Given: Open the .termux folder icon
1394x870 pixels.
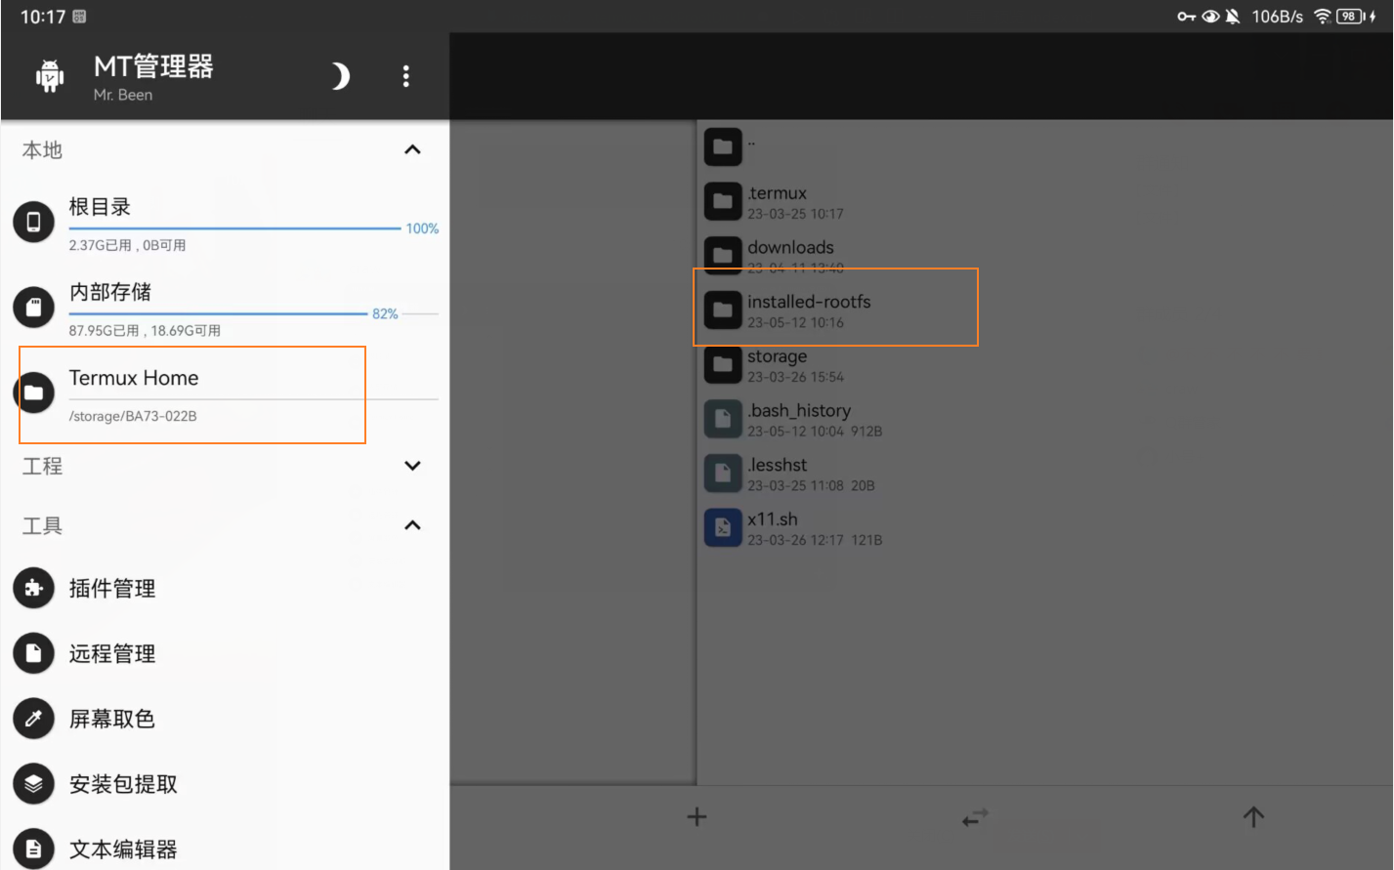Looking at the screenshot, I should 723,201.
